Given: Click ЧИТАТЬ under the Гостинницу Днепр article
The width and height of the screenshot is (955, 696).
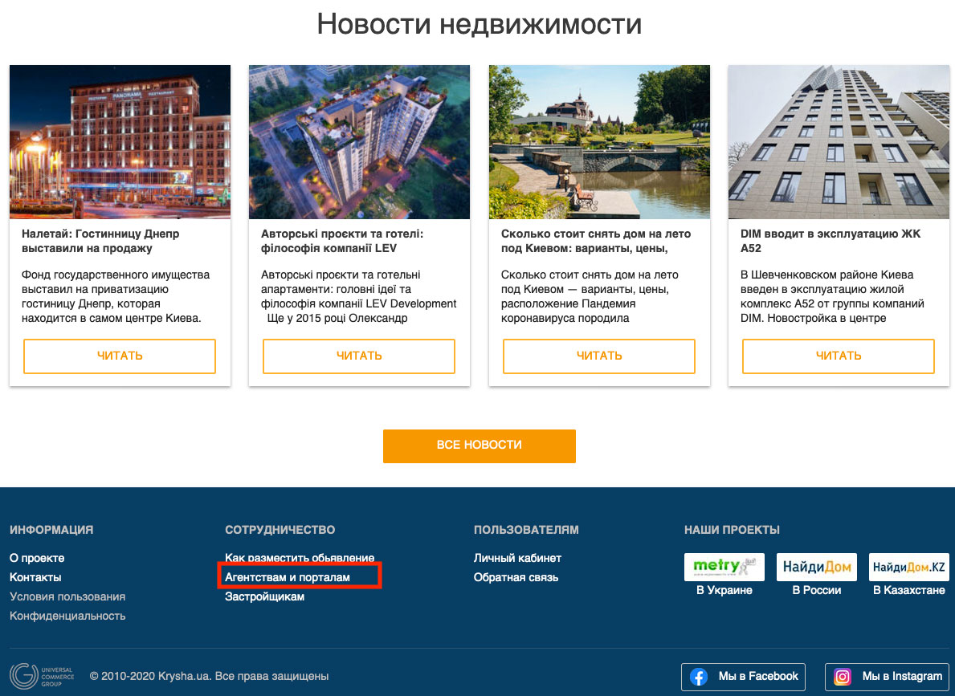Looking at the screenshot, I should (120, 356).
